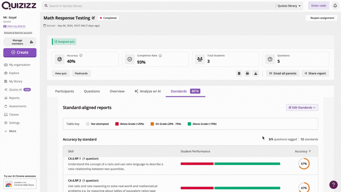Screen dimensions: 341x192
Task: Click the Quizizz AI sparkle icon
Action: [x=6, y=89]
